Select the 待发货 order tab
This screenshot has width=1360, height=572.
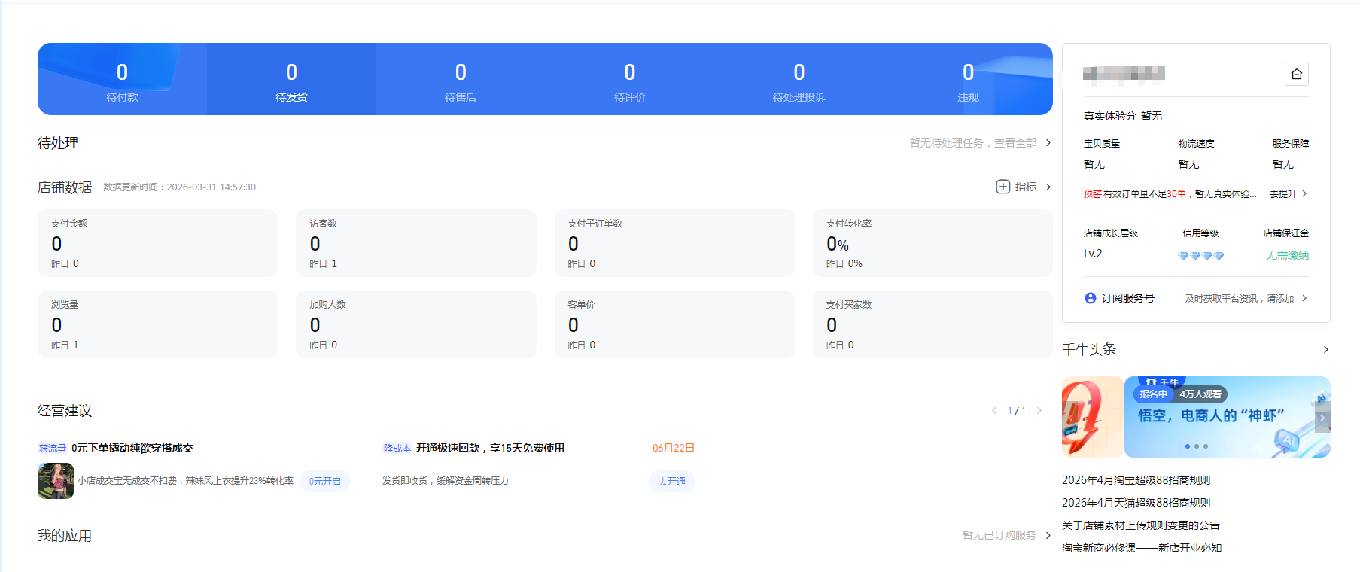pyautogui.click(x=291, y=79)
